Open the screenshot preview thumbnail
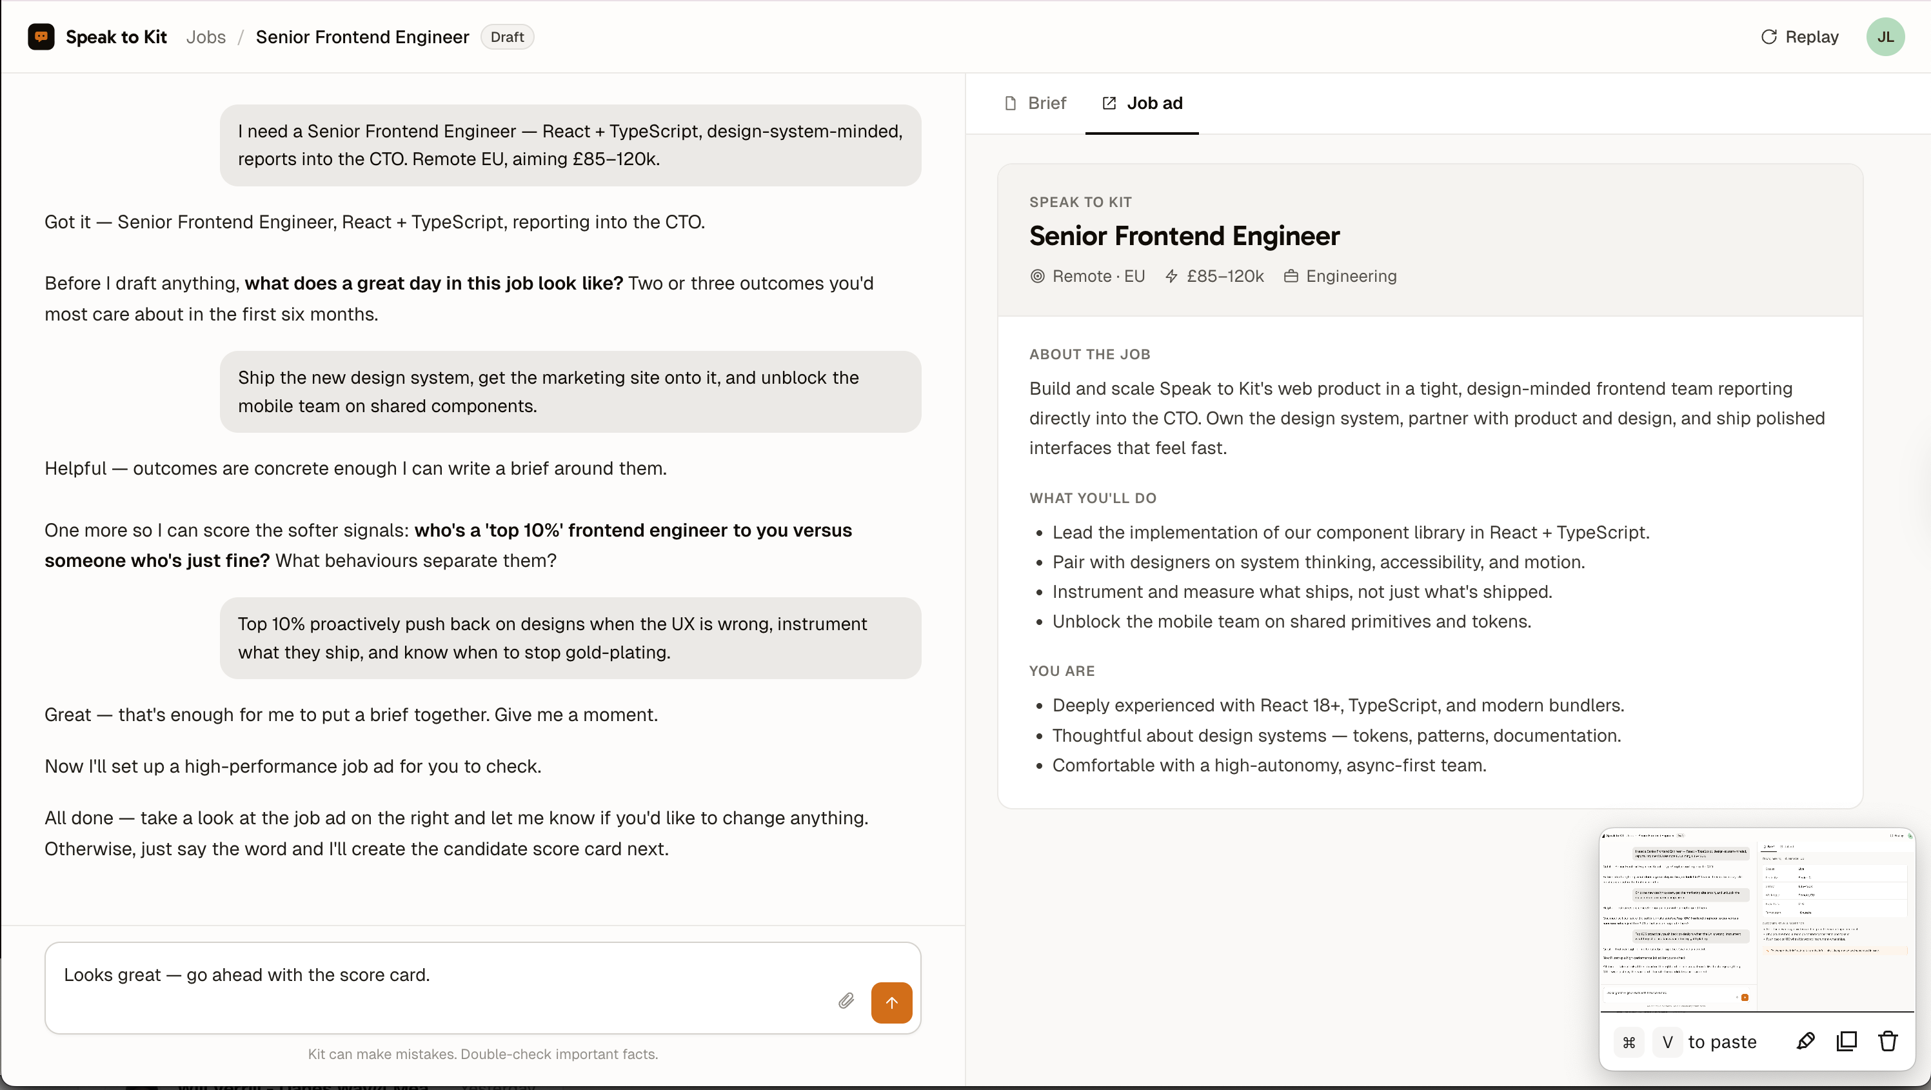 (x=1757, y=920)
